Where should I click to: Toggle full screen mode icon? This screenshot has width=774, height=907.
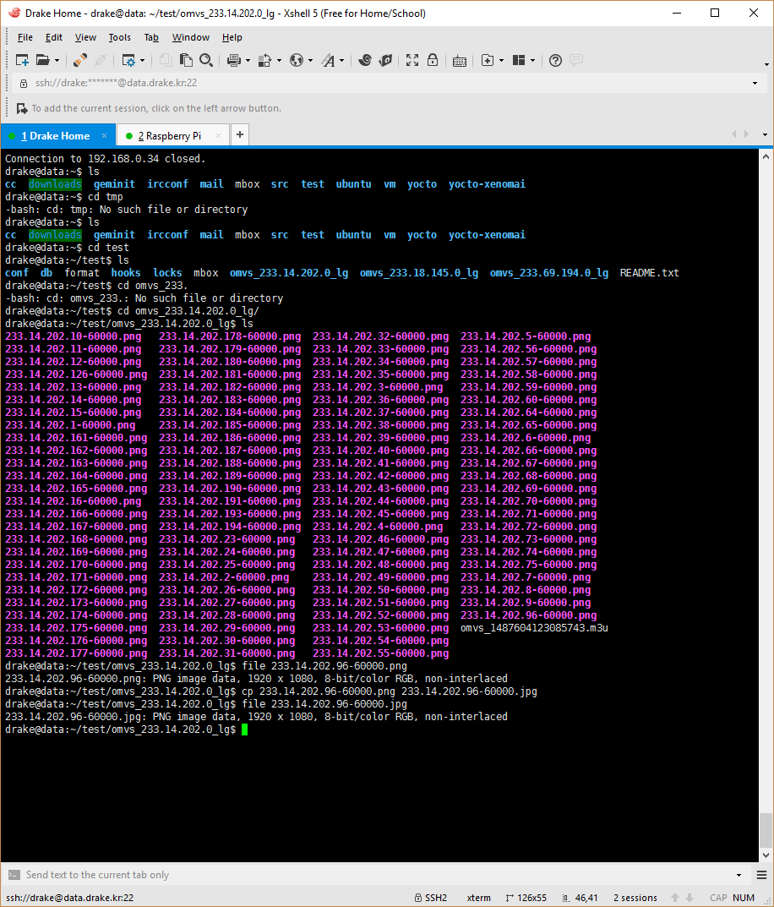(x=412, y=60)
